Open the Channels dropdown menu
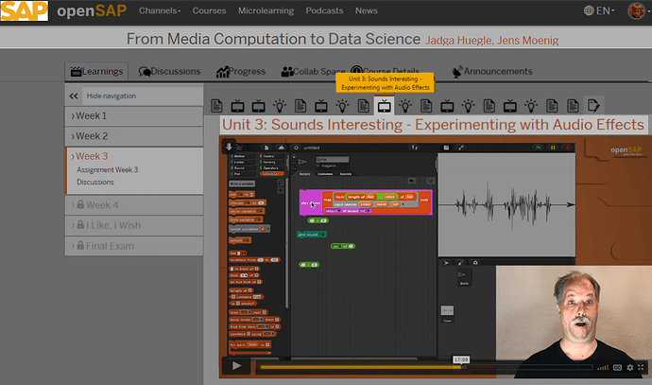This screenshot has height=385, width=652. coord(160,10)
